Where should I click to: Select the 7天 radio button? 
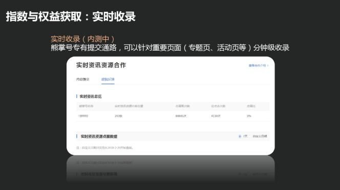coord(240,136)
